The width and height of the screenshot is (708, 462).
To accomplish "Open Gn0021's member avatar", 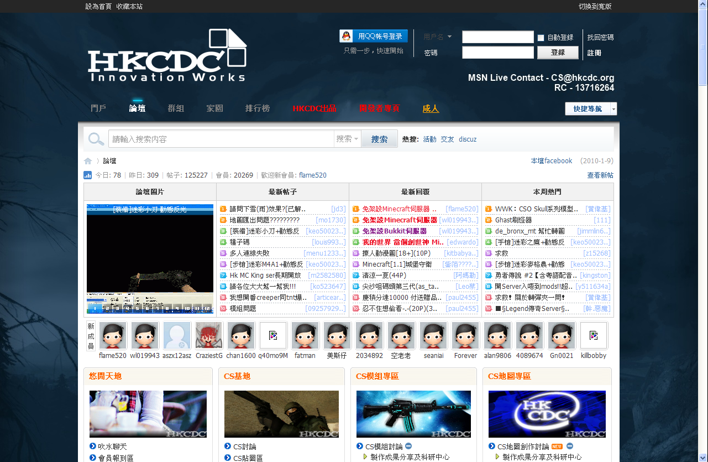I will coord(562,336).
